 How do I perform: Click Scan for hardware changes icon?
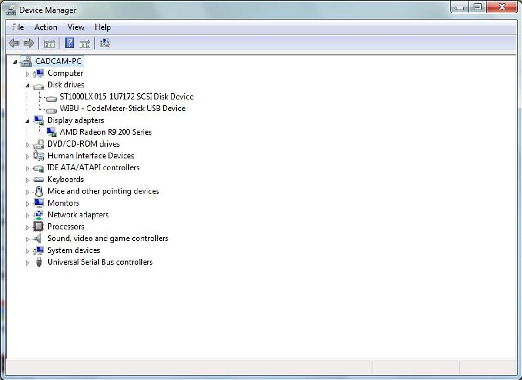[x=105, y=43]
